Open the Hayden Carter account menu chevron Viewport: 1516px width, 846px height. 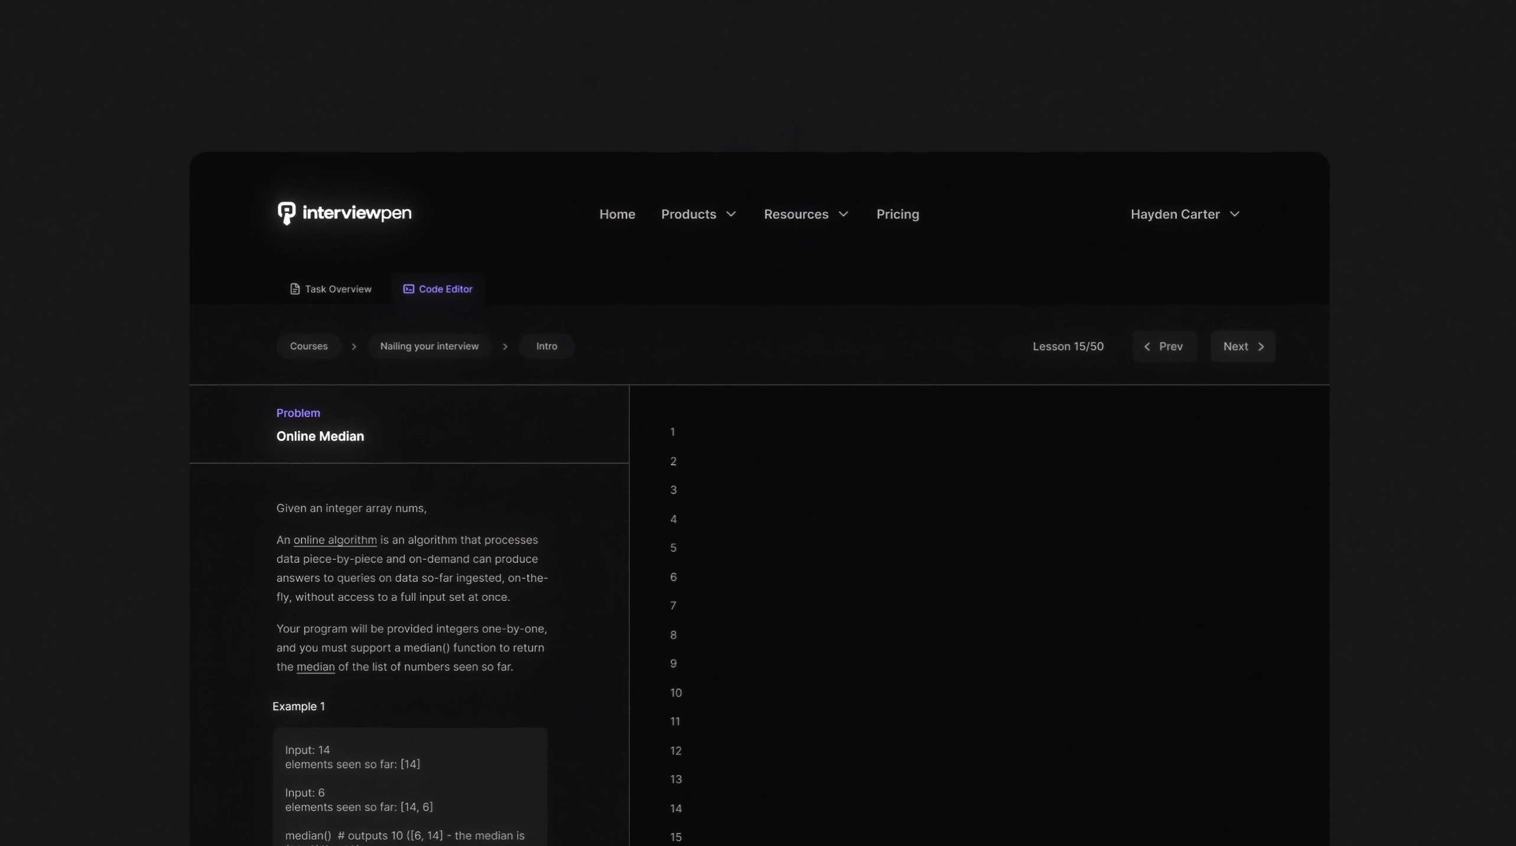click(x=1234, y=214)
